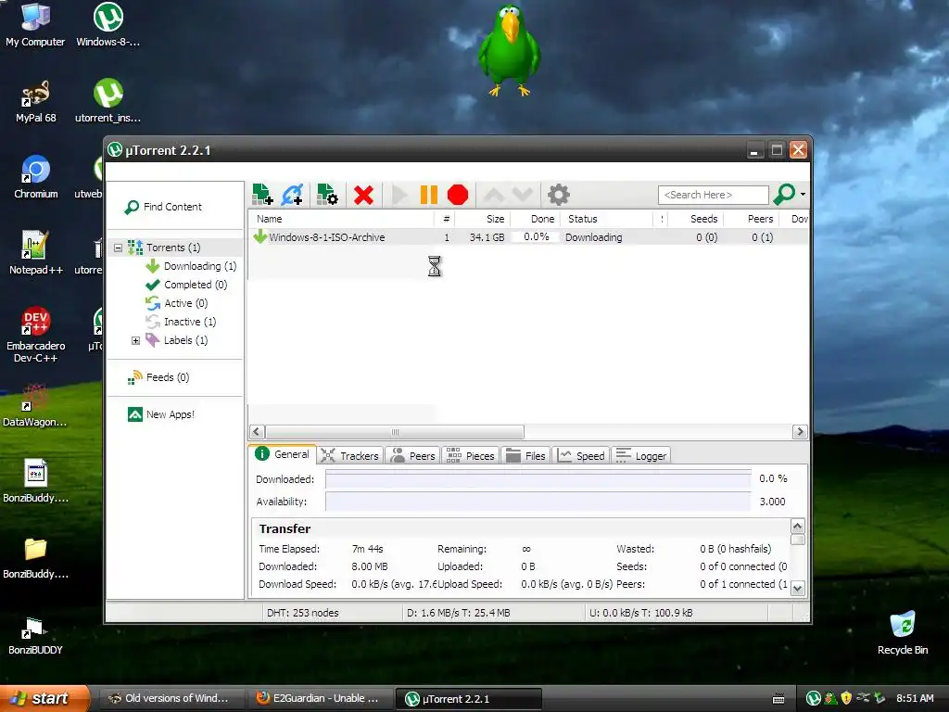This screenshot has height=712, width=949.
Task: Click the red X Remove torrent icon
Action: tap(363, 195)
